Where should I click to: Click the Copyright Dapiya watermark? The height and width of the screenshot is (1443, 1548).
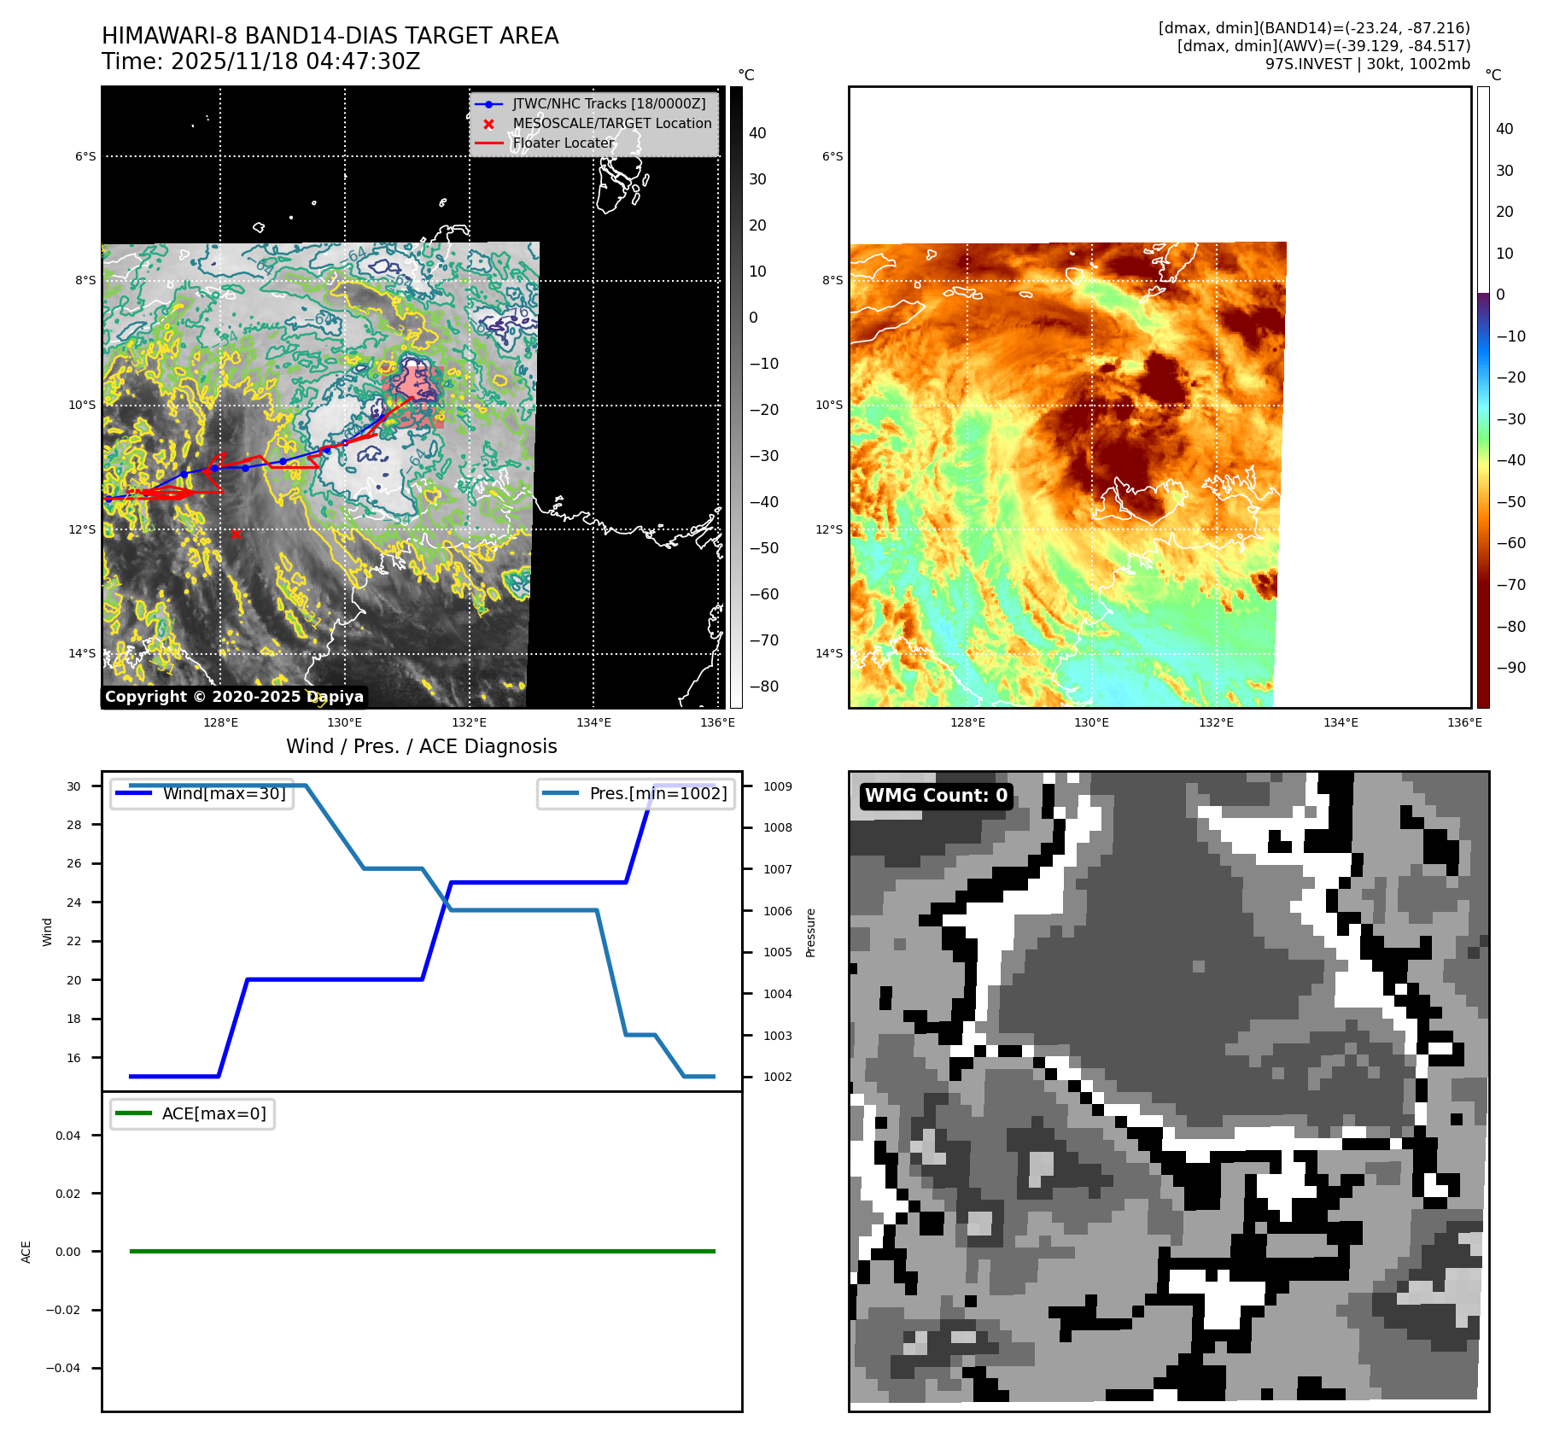[x=234, y=697]
